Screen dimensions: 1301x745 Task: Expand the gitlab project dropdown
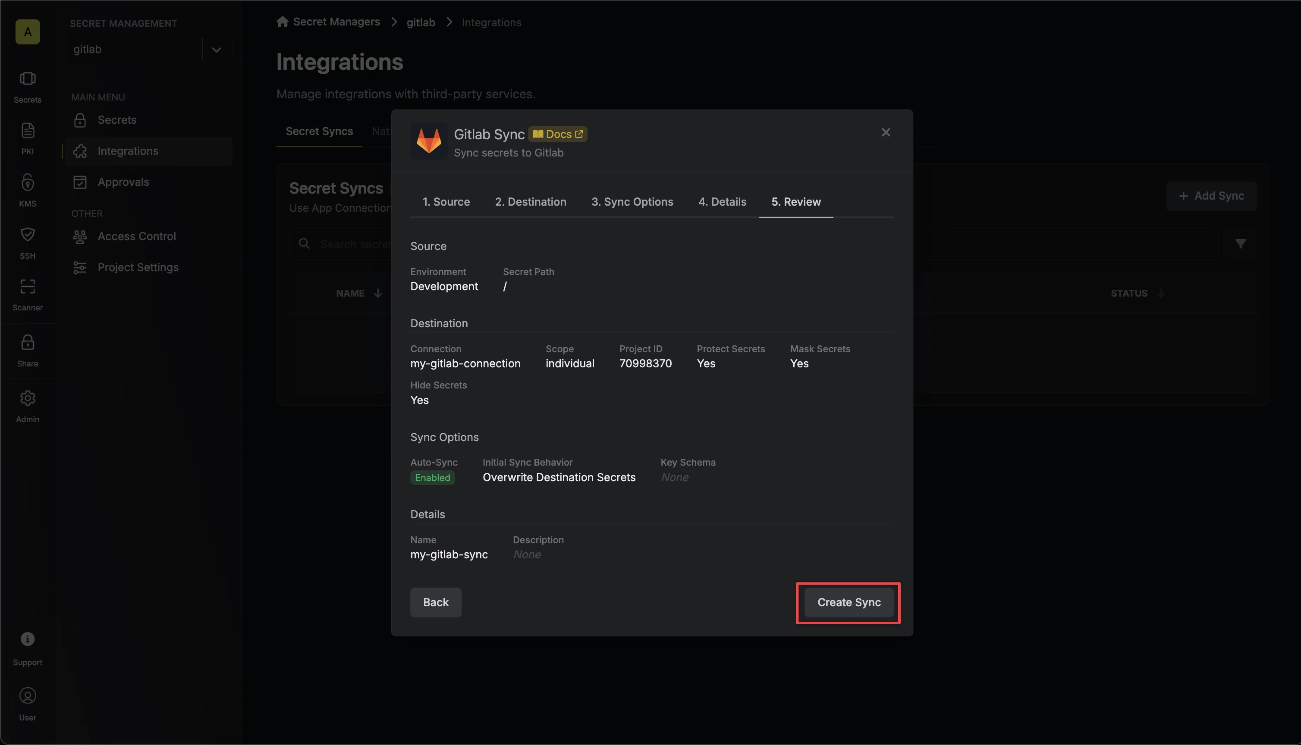click(217, 50)
